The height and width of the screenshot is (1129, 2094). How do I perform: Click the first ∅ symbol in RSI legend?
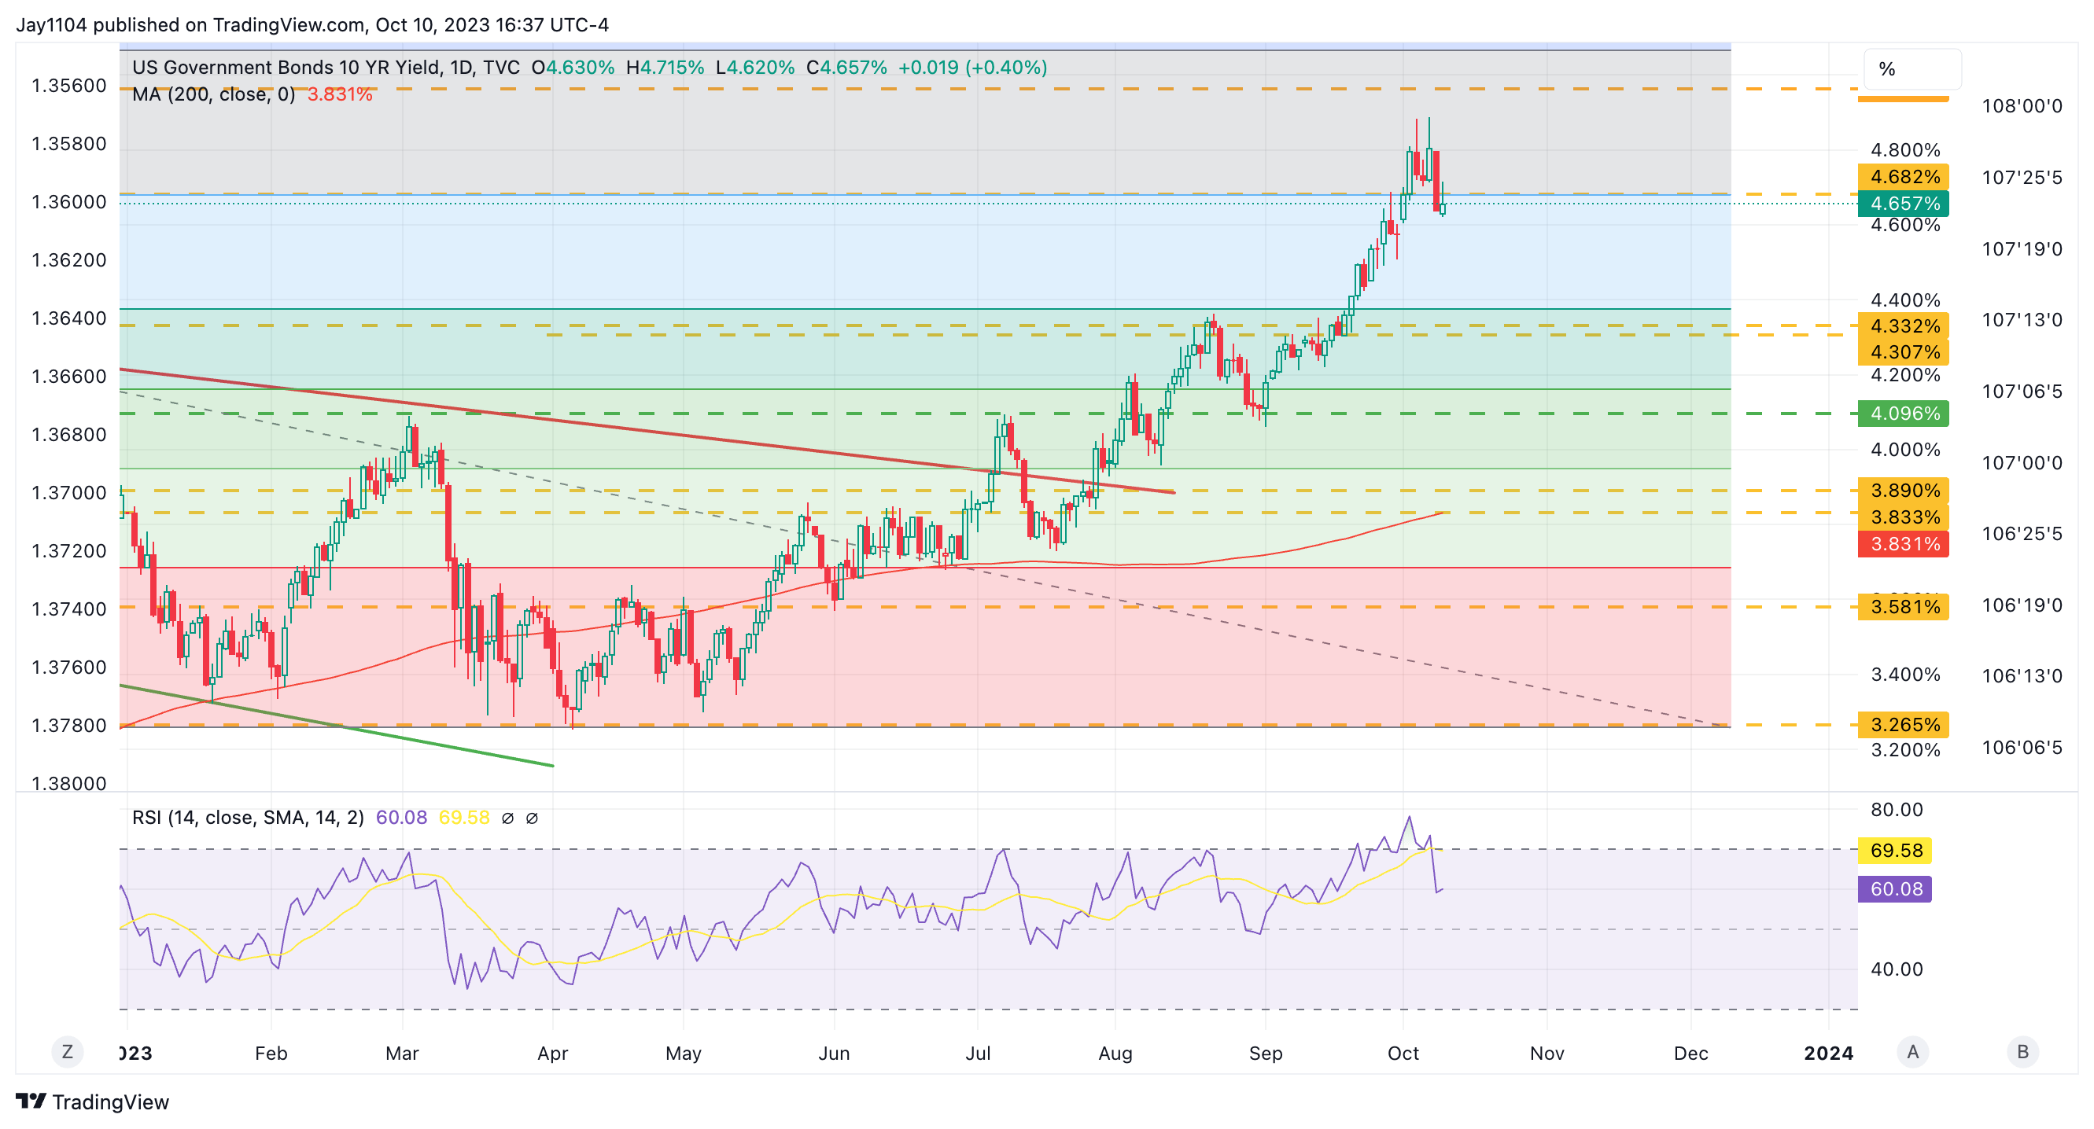click(507, 818)
